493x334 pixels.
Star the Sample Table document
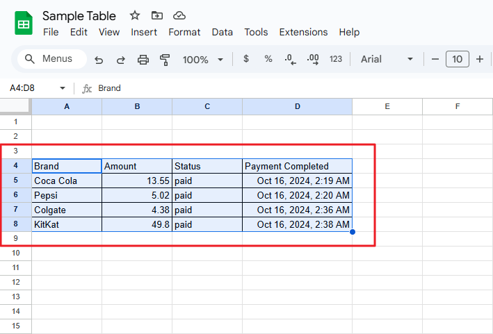[135, 15]
